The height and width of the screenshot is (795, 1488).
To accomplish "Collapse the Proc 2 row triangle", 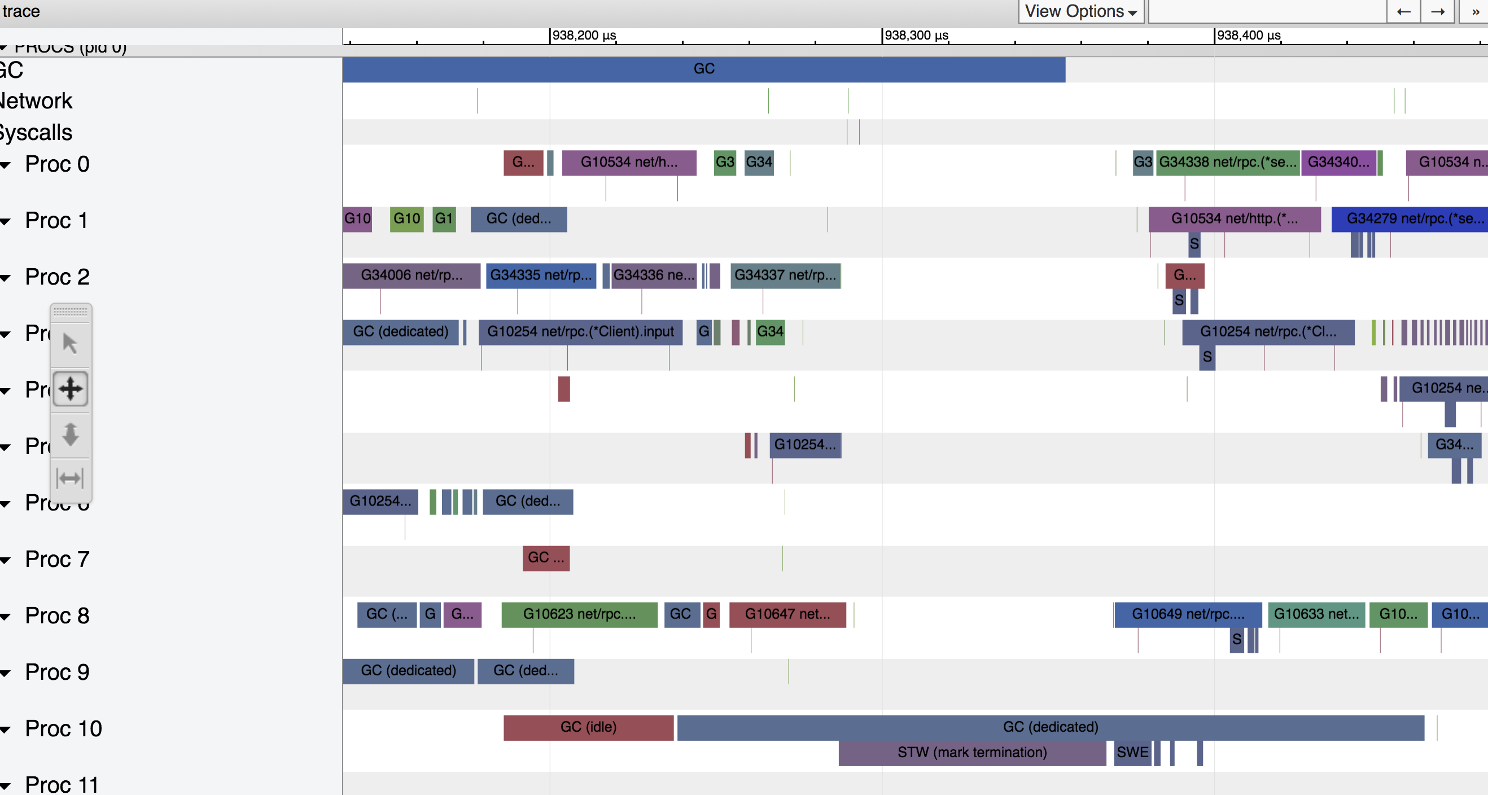I will coord(6,278).
